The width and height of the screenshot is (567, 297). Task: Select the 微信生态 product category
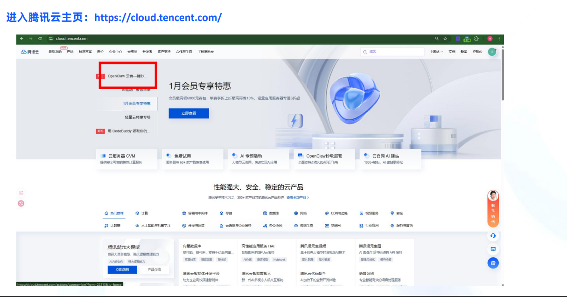(303, 225)
